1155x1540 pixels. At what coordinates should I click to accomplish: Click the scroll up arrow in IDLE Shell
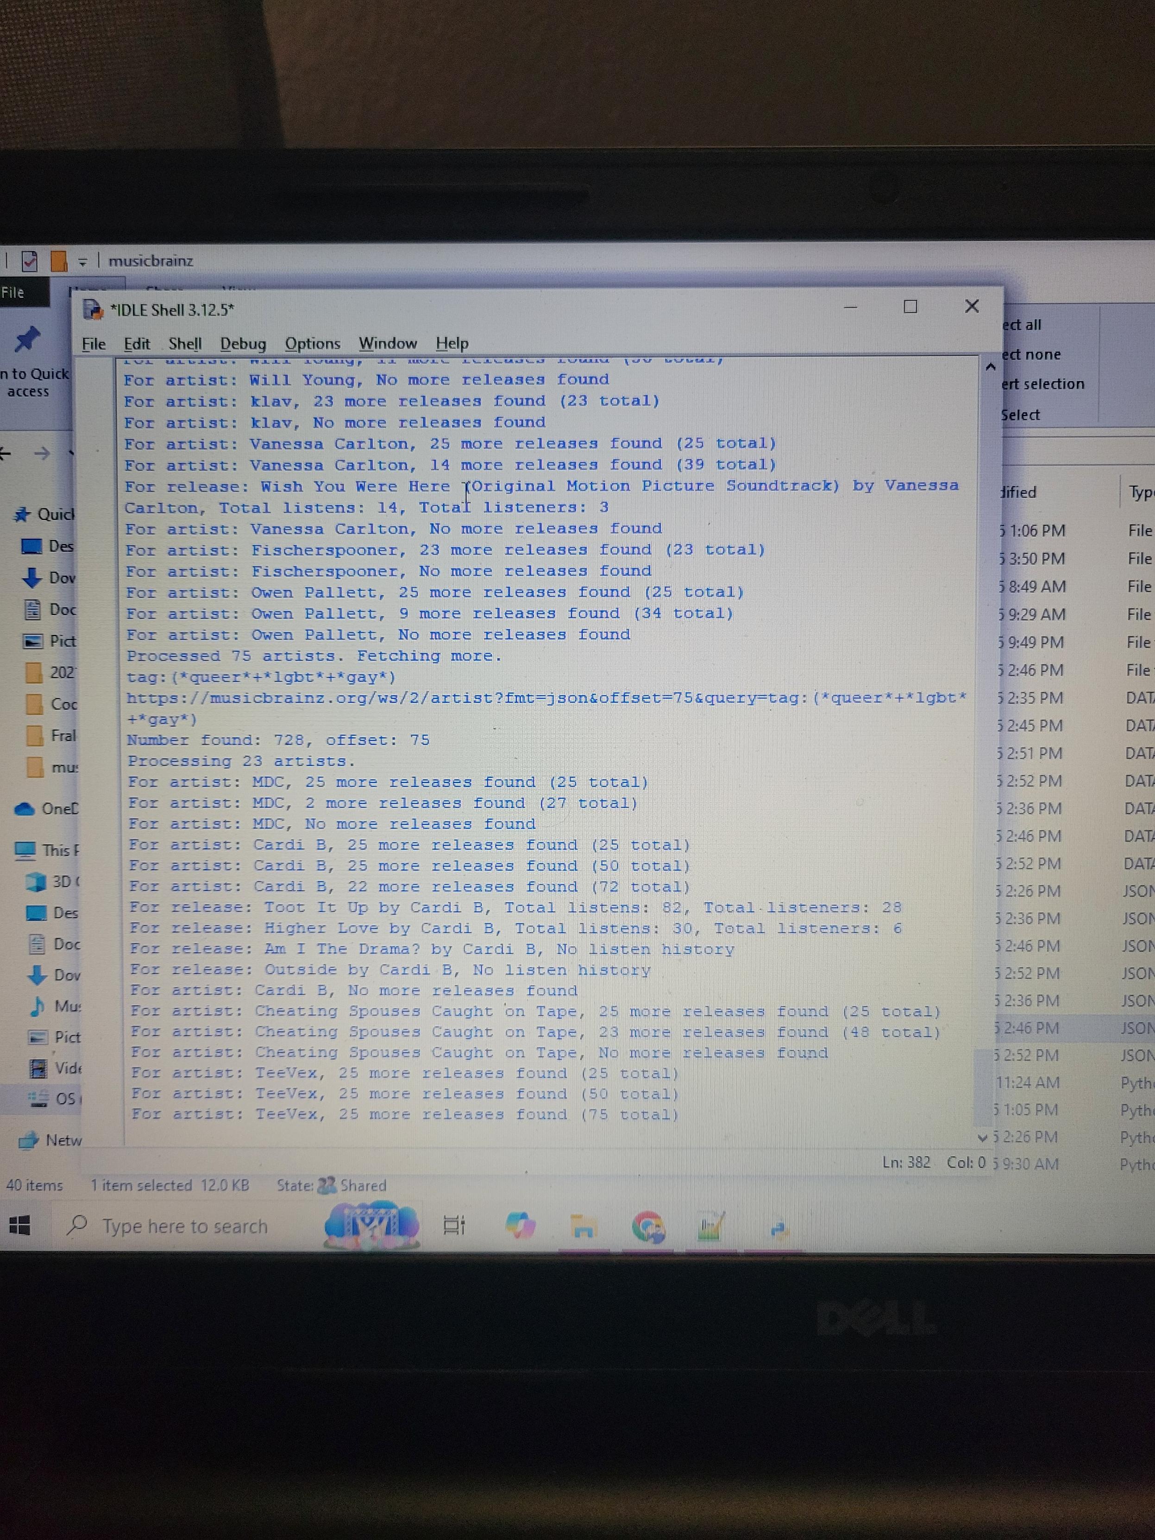tap(990, 366)
